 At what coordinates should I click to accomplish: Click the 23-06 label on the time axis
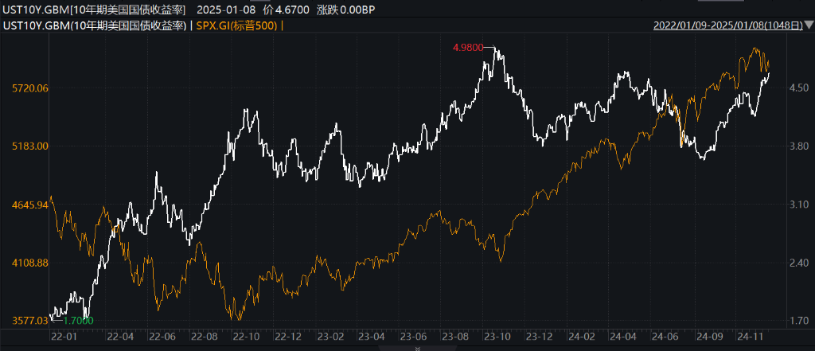coord(413,336)
